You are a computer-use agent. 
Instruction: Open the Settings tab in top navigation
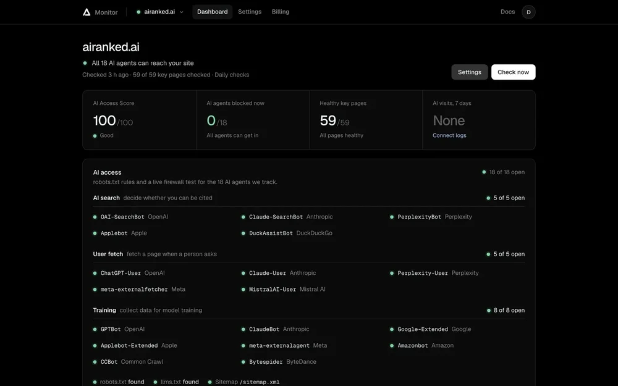click(250, 12)
